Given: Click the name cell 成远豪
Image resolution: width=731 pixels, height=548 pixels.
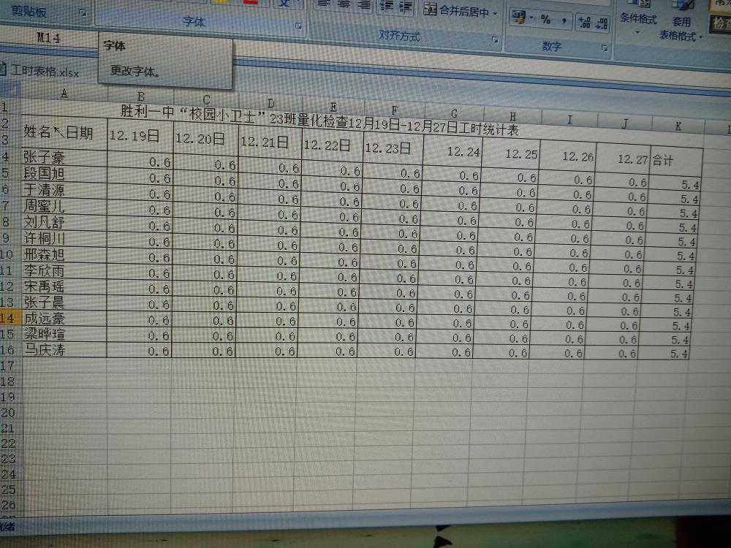Looking at the screenshot, I should tap(64, 319).
